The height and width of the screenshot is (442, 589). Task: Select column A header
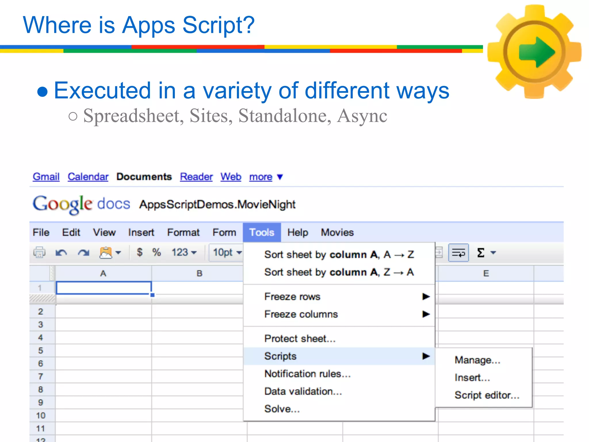tap(103, 273)
